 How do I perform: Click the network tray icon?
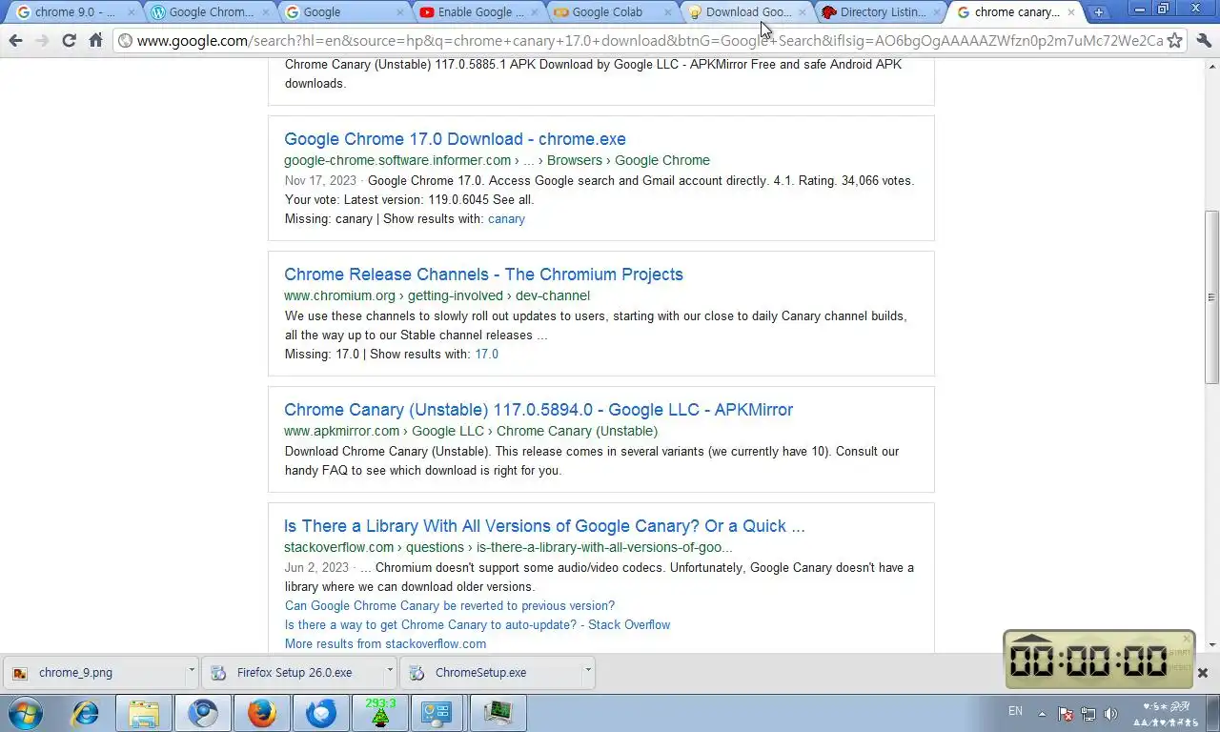pyautogui.click(x=1088, y=713)
